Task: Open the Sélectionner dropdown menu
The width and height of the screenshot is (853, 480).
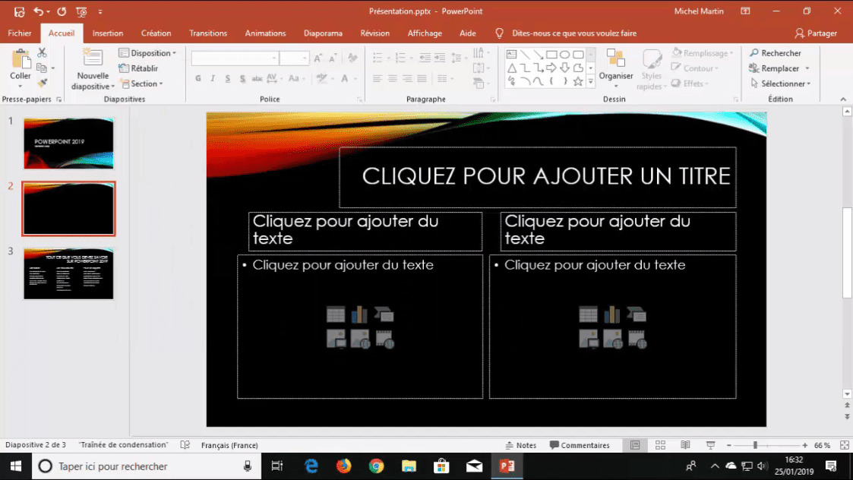Action: click(780, 84)
